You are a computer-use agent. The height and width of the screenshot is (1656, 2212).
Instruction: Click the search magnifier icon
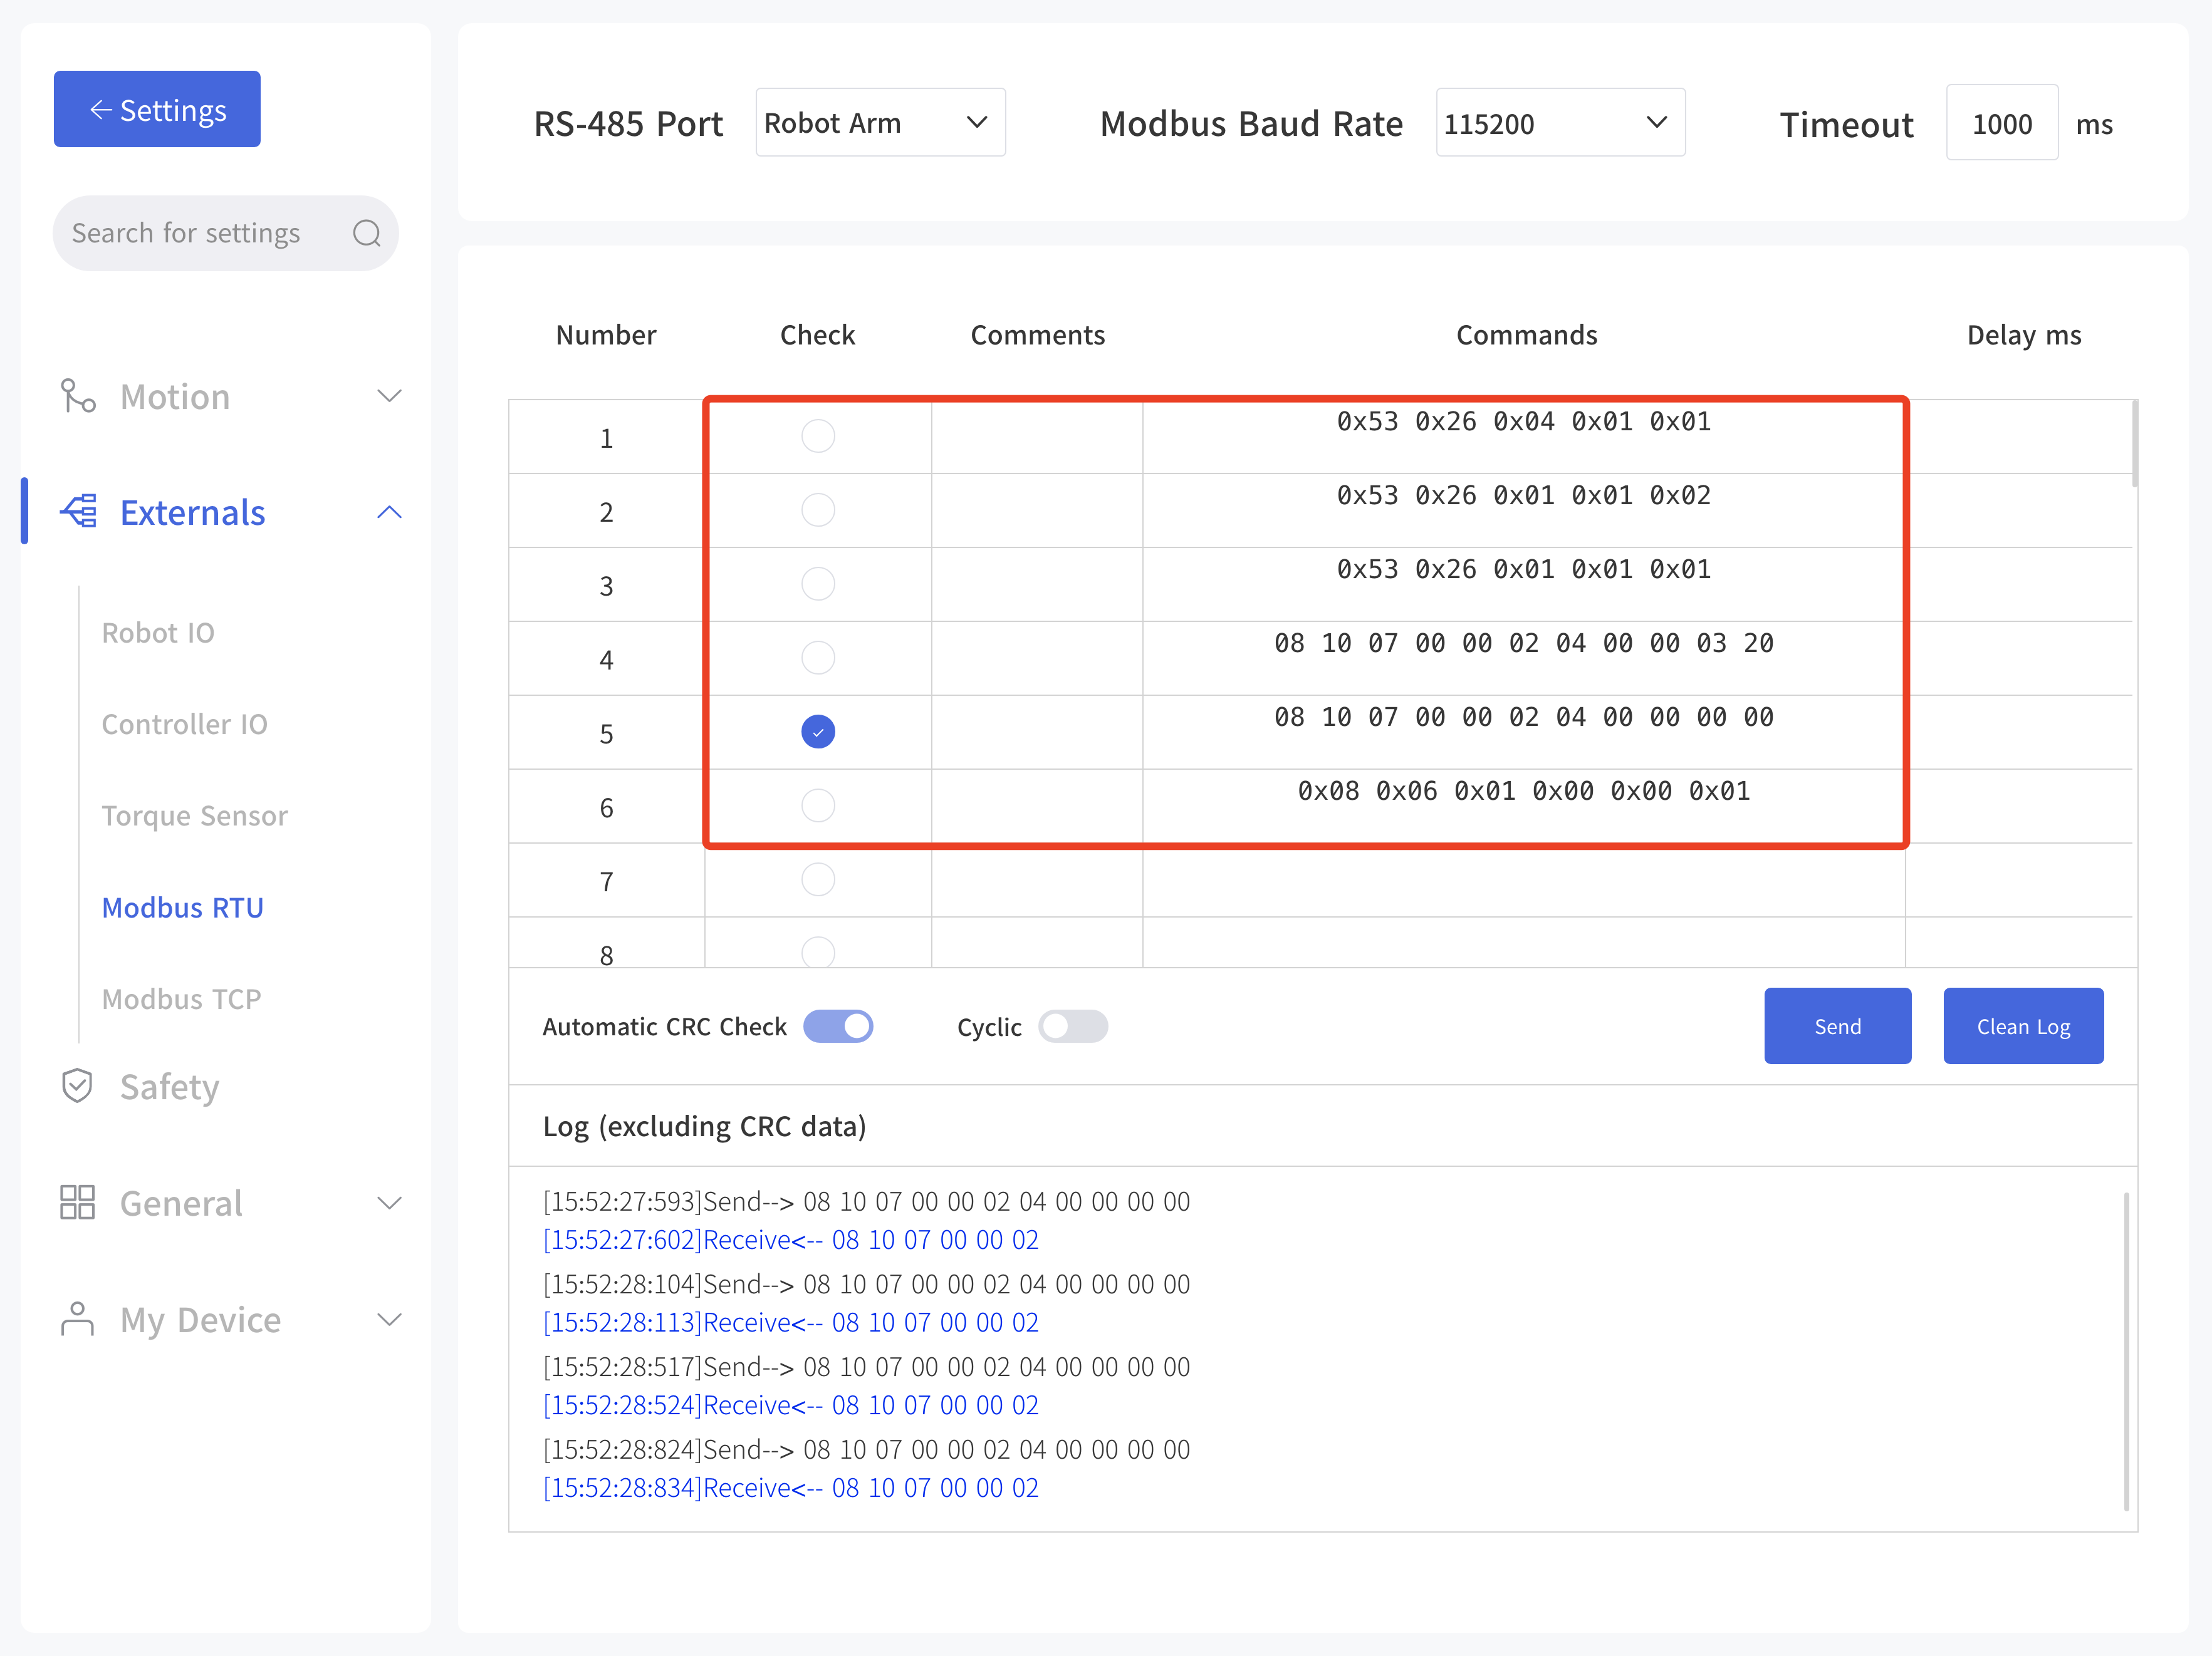point(367,233)
